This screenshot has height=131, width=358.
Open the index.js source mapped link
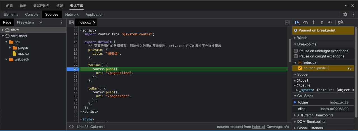tap(258, 127)
